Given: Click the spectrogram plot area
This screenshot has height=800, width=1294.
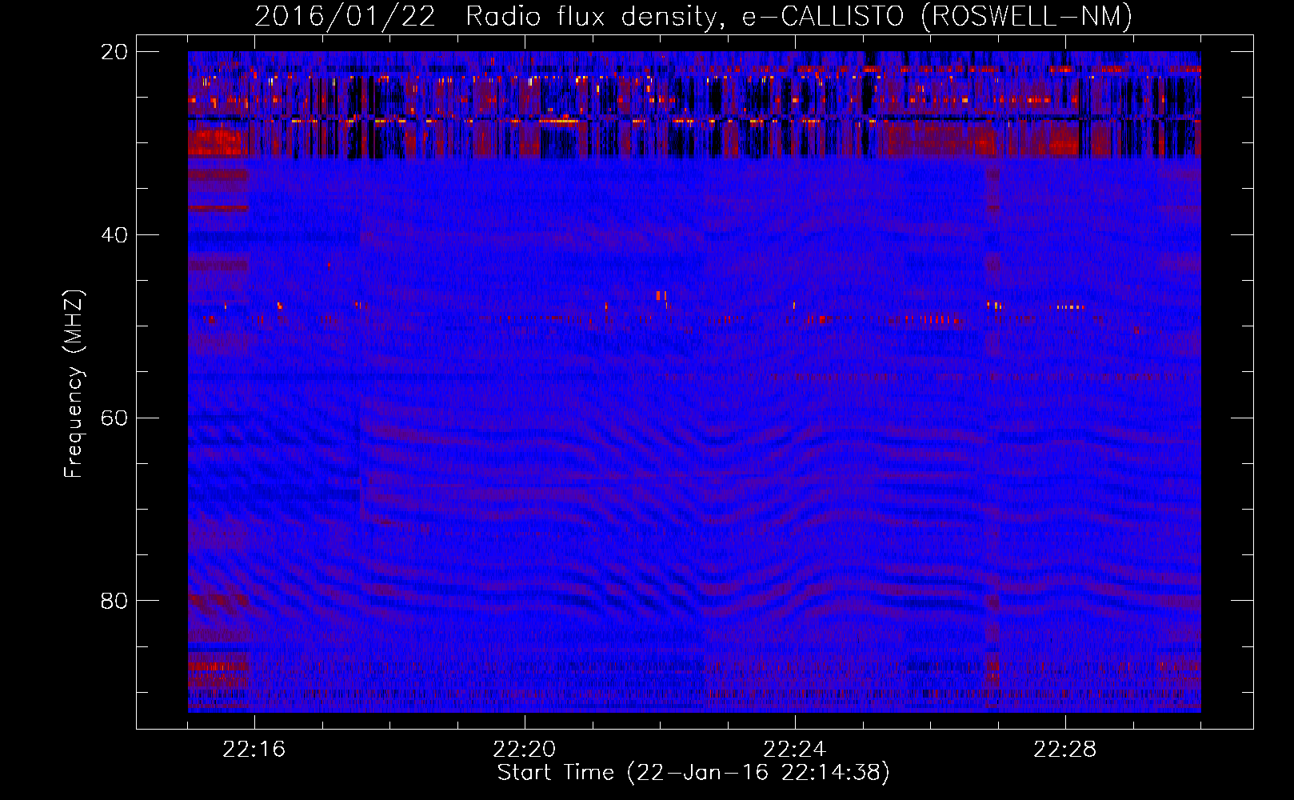Looking at the screenshot, I should pos(694,382).
